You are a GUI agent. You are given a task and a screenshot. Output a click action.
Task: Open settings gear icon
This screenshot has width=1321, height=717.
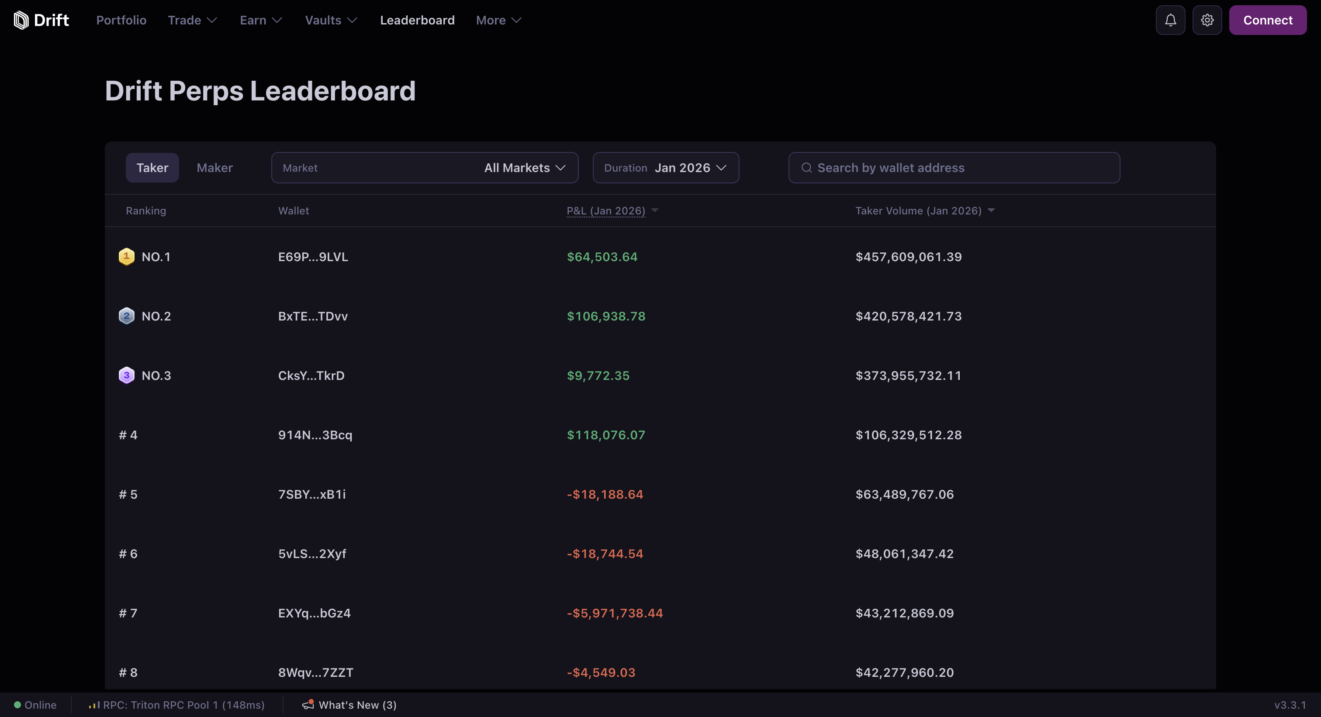[x=1207, y=20]
